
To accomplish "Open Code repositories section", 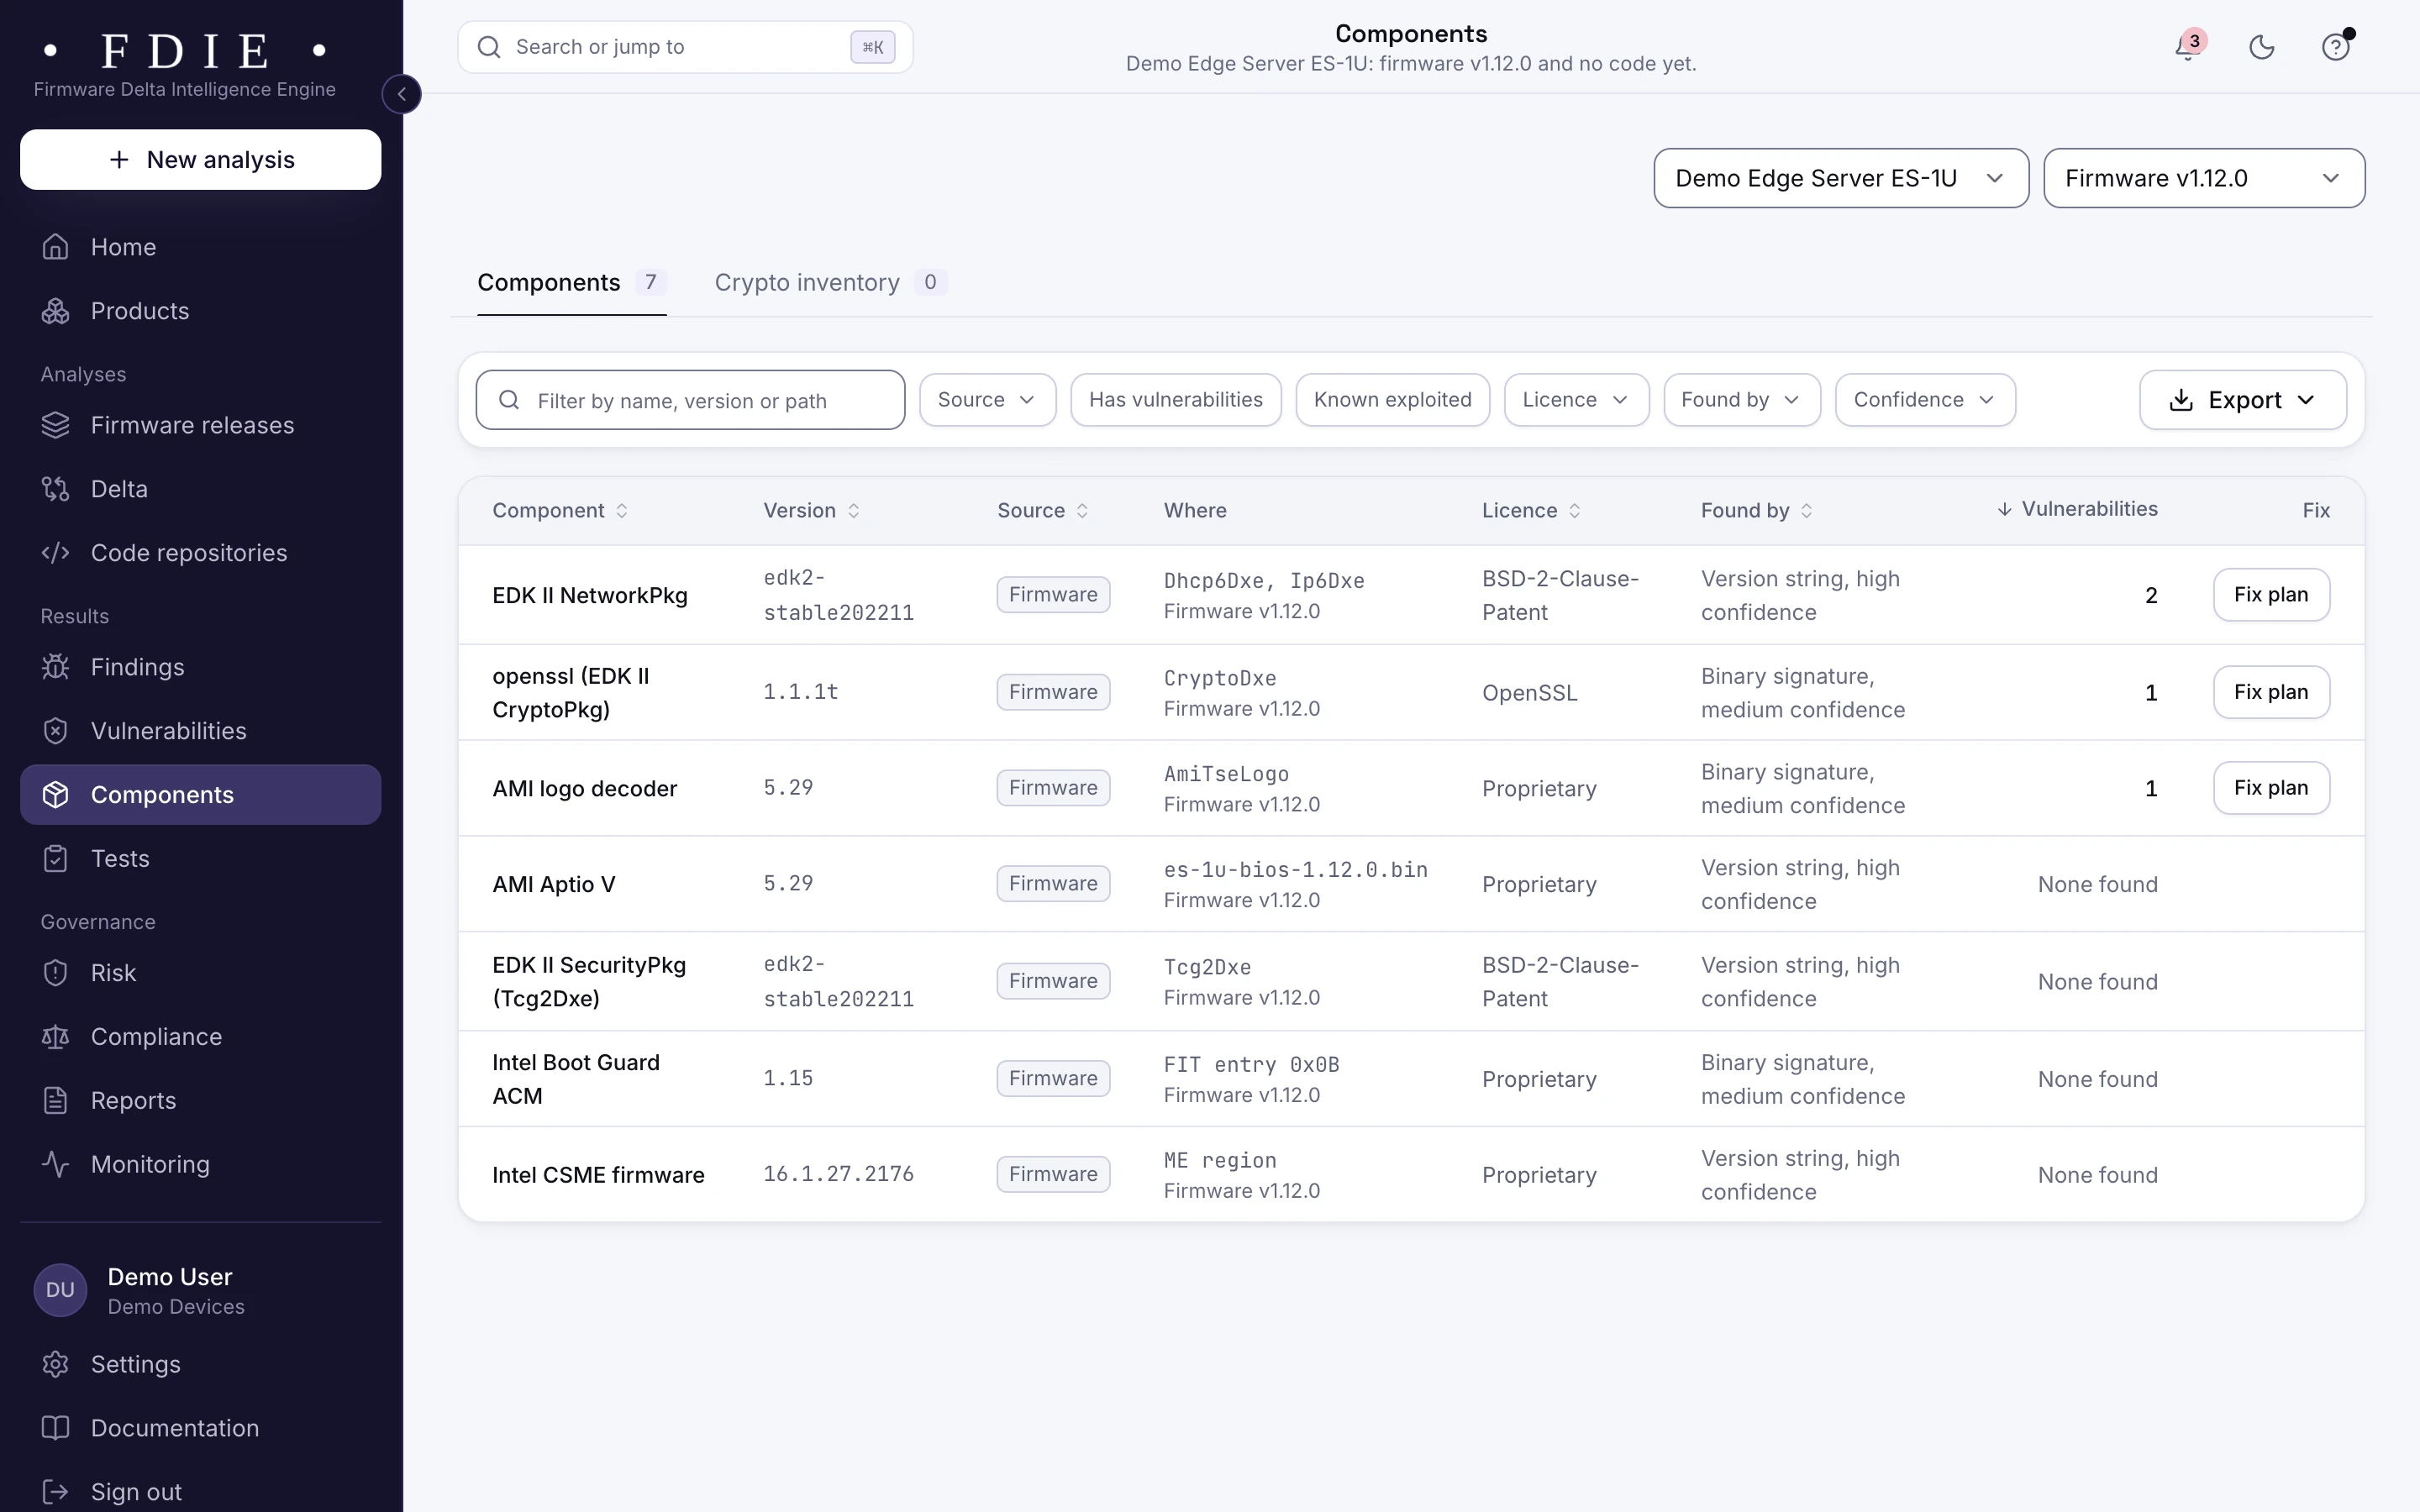I will pos(200,553).
